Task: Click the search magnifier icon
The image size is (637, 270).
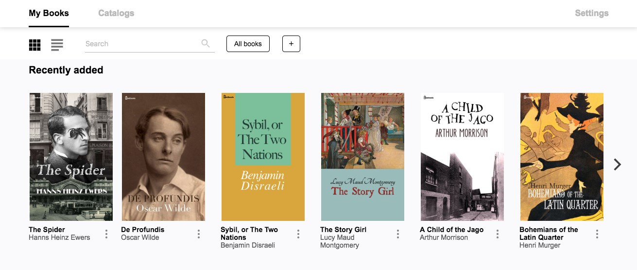Action: click(x=206, y=44)
